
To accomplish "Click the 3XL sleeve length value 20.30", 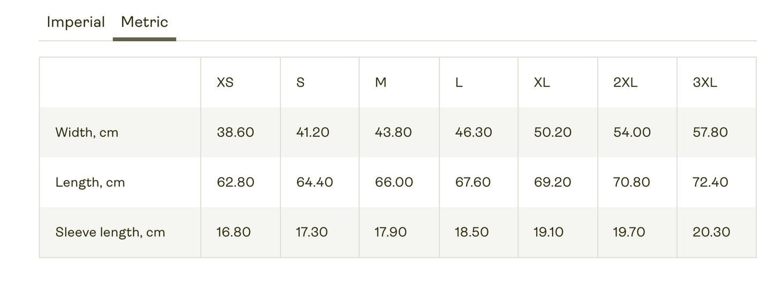I will click(711, 233).
